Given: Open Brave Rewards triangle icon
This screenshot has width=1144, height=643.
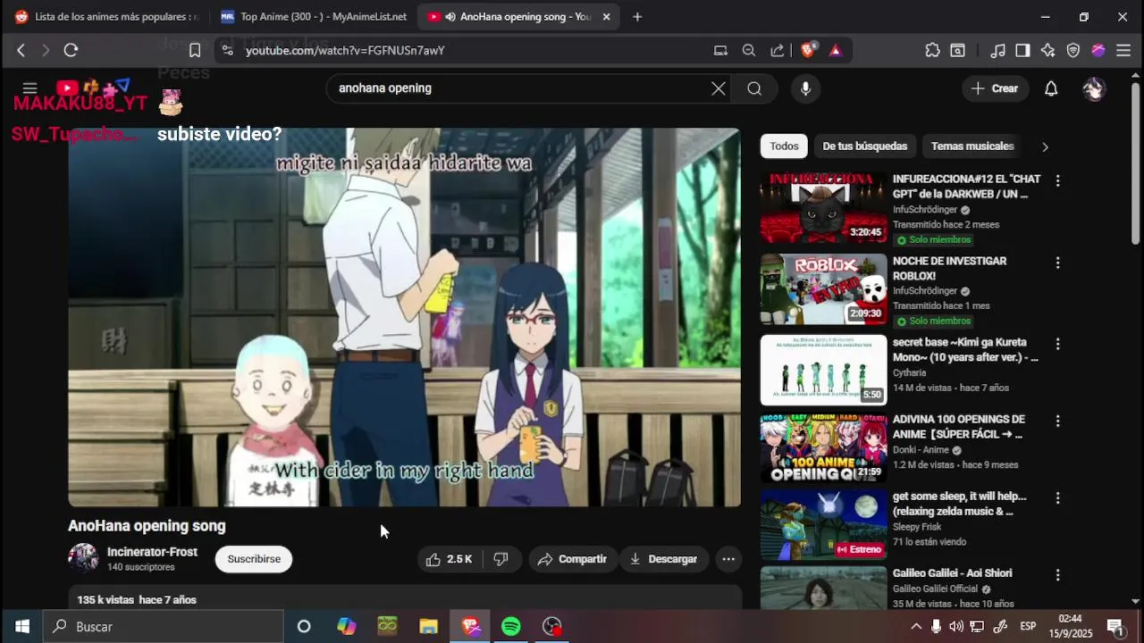Looking at the screenshot, I should click(836, 51).
